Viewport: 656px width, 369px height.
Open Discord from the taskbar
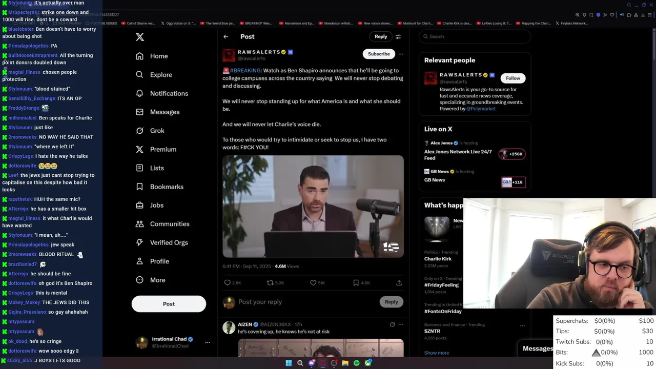(312, 363)
